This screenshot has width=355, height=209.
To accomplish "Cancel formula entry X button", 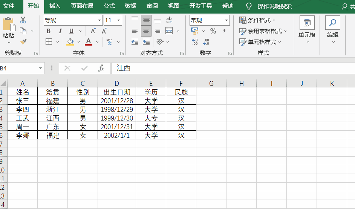I will [67, 68].
